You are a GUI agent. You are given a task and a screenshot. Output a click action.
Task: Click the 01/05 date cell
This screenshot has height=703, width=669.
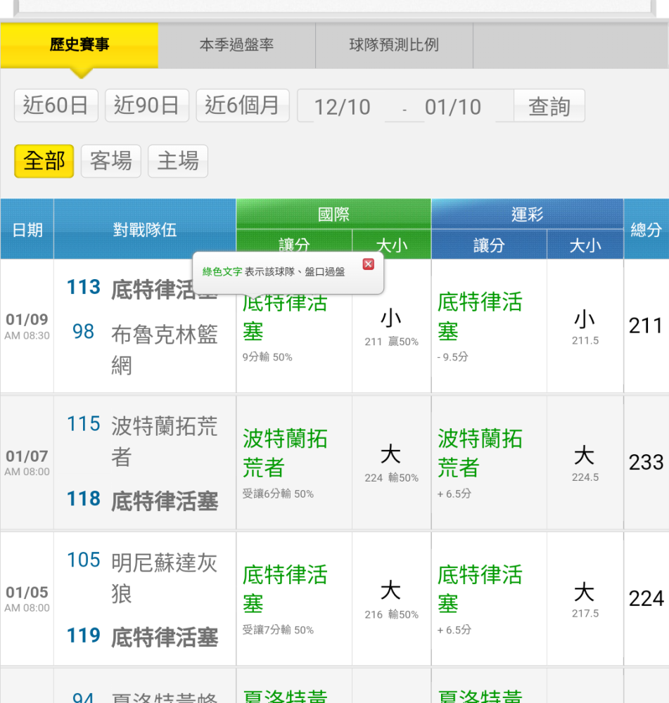(27, 599)
